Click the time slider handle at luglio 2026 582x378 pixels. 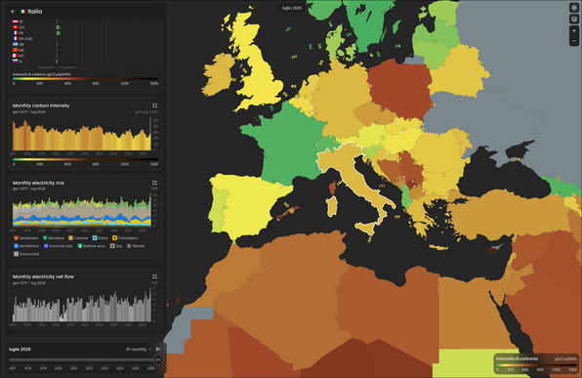[x=158, y=359]
